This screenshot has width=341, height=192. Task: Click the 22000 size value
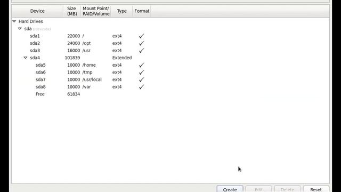click(74, 36)
